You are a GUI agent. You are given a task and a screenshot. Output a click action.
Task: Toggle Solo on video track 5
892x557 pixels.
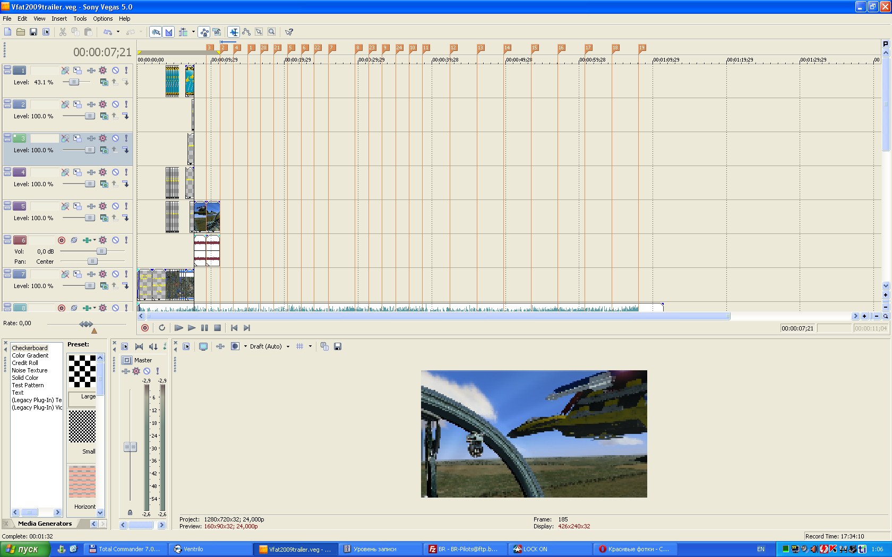pyautogui.click(x=126, y=206)
